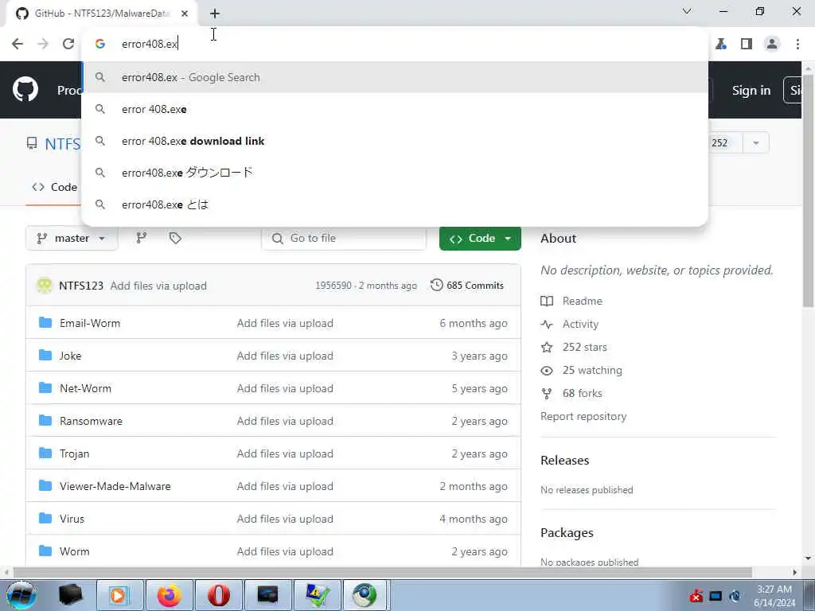This screenshot has height=611, width=815.
Task: Open the Ransomware folder
Action: click(91, 421)
